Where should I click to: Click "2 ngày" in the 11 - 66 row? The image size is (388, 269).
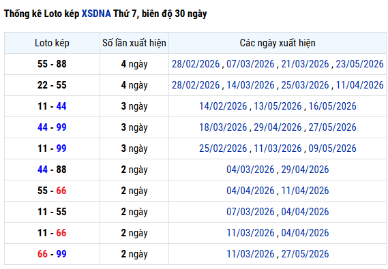click(134, 233)
